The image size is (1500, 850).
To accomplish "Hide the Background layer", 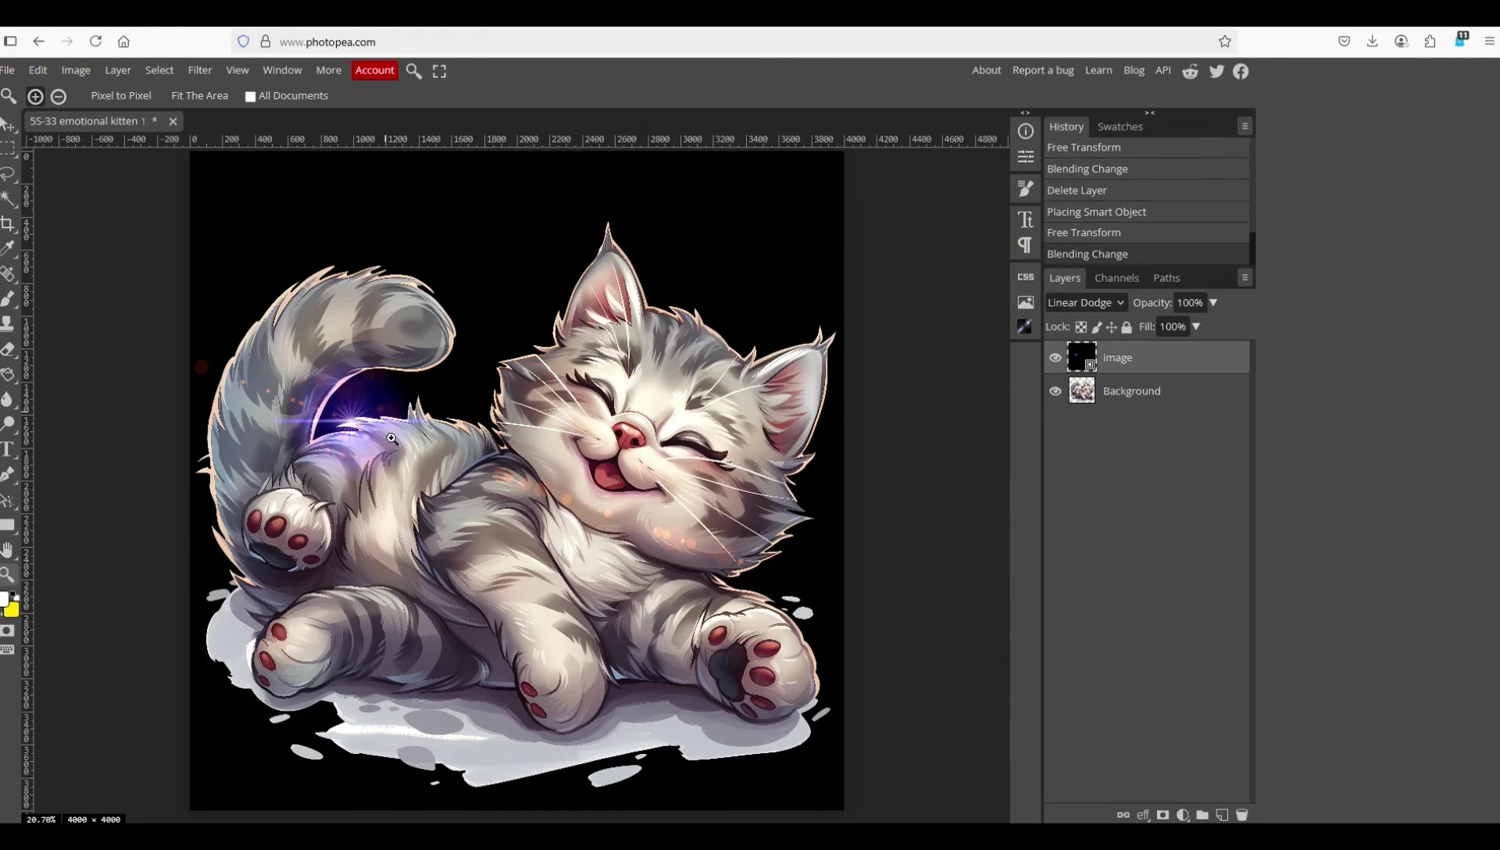I will [x=1055, y=391].
